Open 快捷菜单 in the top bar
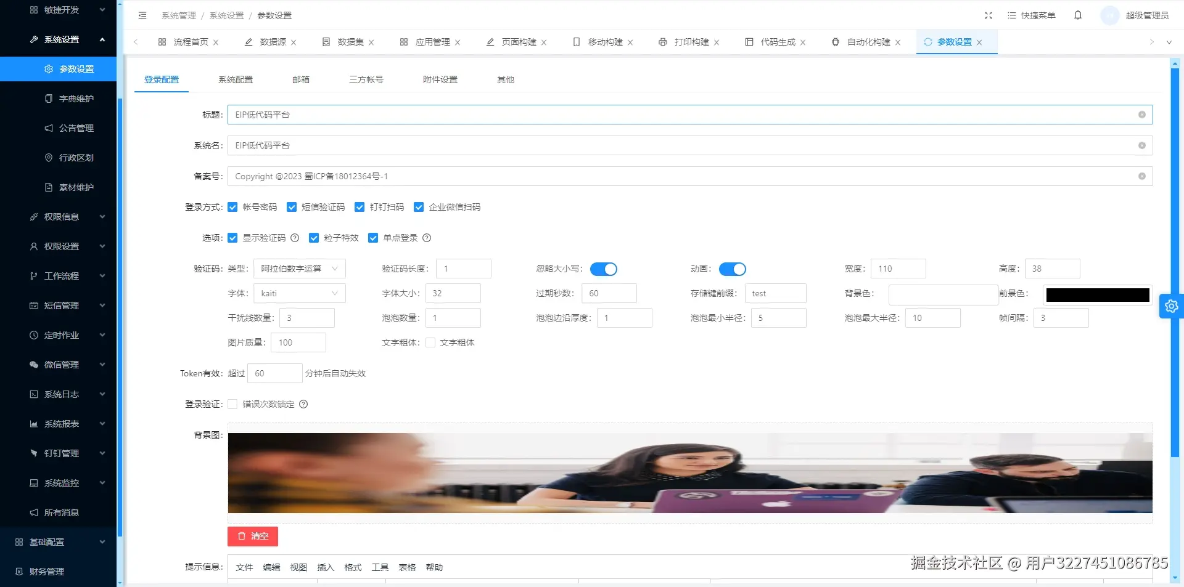Screen dimensions: 1184x587 tap(1031, 15)
